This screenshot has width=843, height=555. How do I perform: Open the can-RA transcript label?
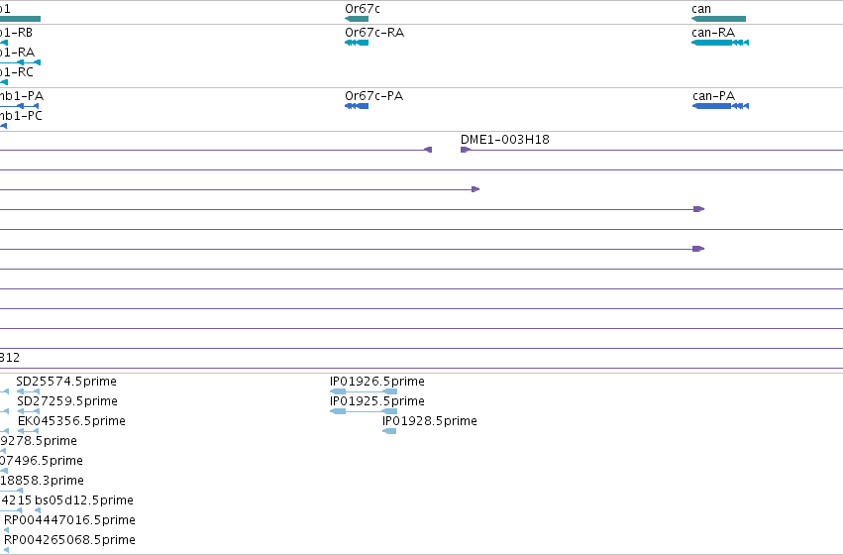click(713, 33)
